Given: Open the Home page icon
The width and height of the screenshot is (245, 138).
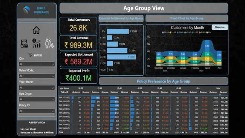Looking at the screenshot, I should pyautogui.click(x=37, y=30).
